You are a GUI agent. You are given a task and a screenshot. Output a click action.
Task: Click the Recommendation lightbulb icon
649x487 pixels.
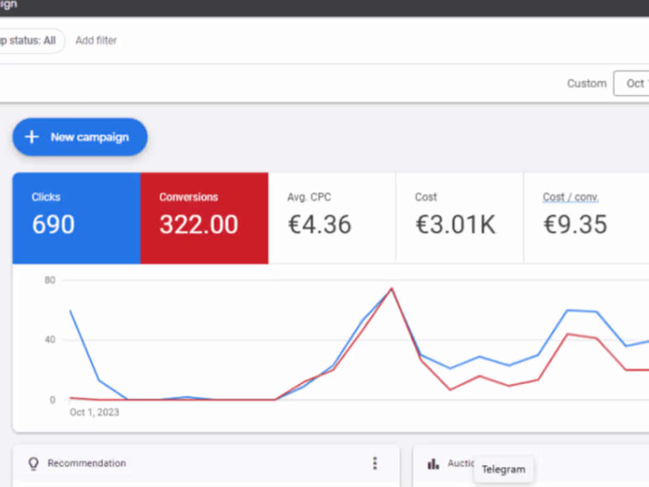coord(33,463)
